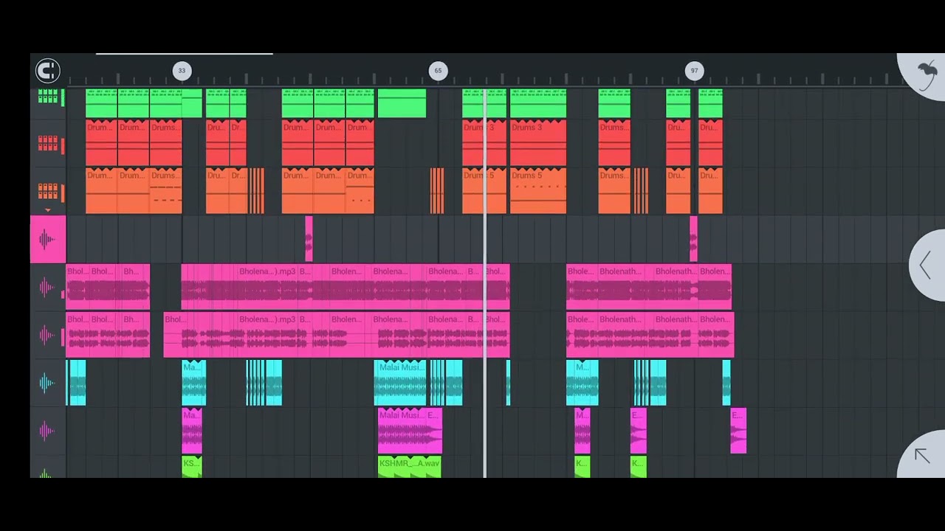Select the orange striped clip just before bar 65
The height and width of the screenshot is (531, 945).
click(x=437, y=190)
